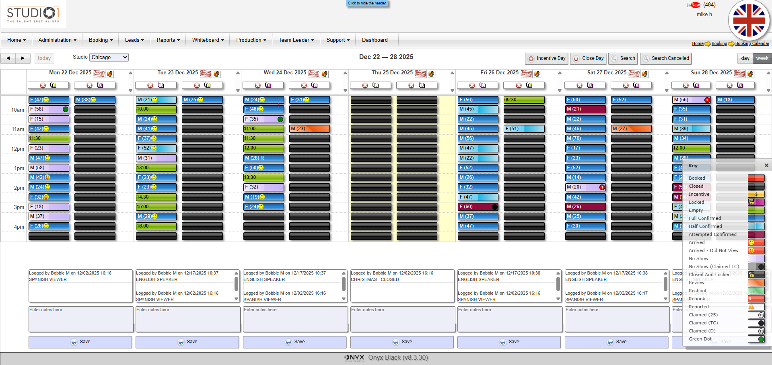Click open book icon in first Monday column
This screenshot has height=365, width=772.
tap(54, 86)
